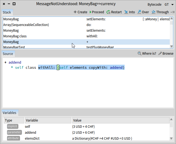
Task: Click the Browse pencil icon
Action: click(160, 53)
